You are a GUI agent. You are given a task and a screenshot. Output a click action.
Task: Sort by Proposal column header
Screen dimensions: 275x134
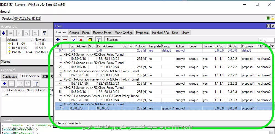(x=249, y=46)
